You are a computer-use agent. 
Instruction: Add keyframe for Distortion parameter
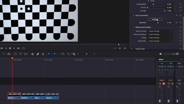pos(177,23)
